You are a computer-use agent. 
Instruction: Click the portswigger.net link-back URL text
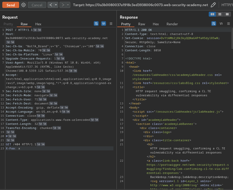[x=188, y=169]
